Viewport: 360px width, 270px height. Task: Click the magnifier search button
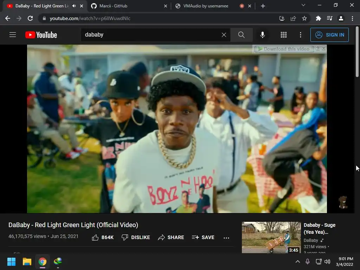coord(241,35)
